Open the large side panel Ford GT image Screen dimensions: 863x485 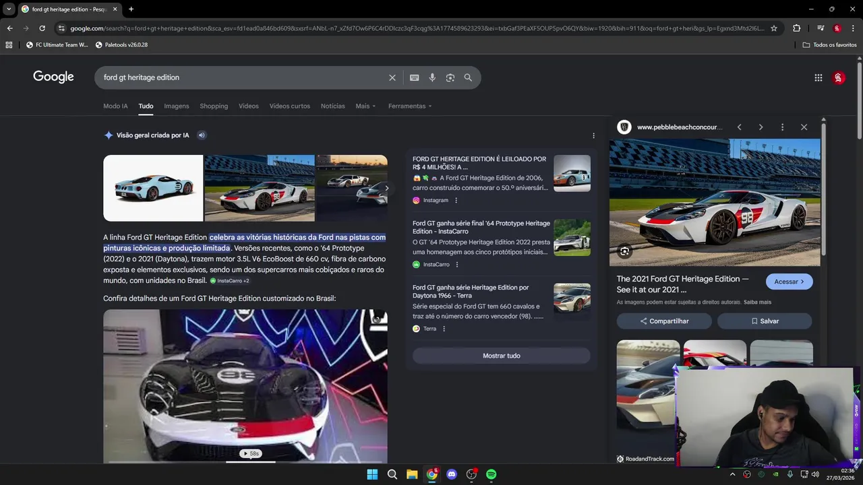(x=715, y=203)
